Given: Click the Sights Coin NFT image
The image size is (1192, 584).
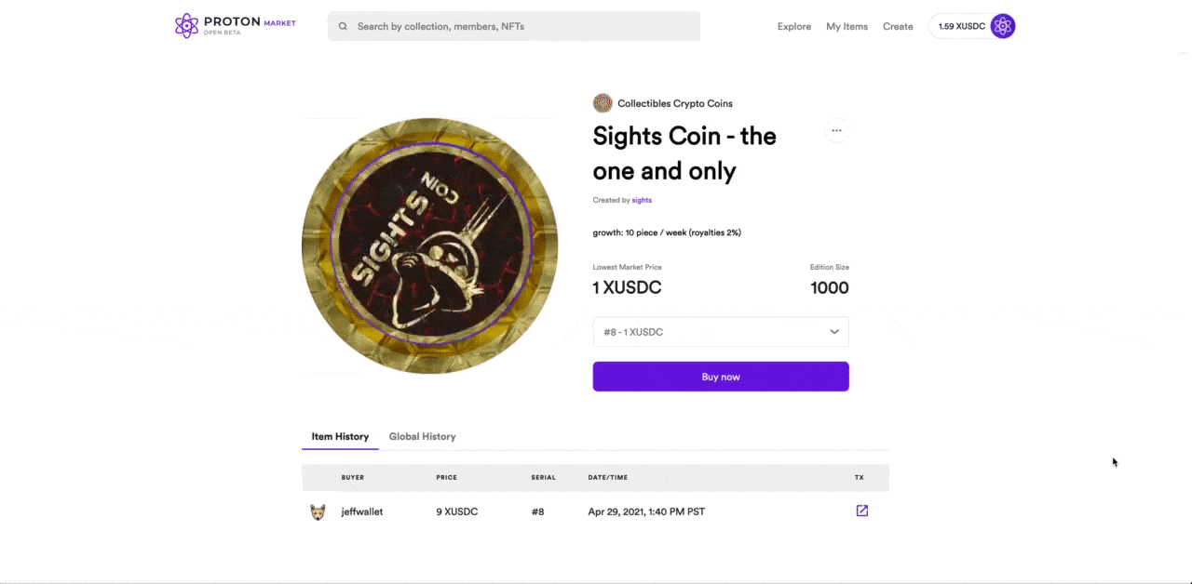Looking at the screenshot, I should pos(430,246).
